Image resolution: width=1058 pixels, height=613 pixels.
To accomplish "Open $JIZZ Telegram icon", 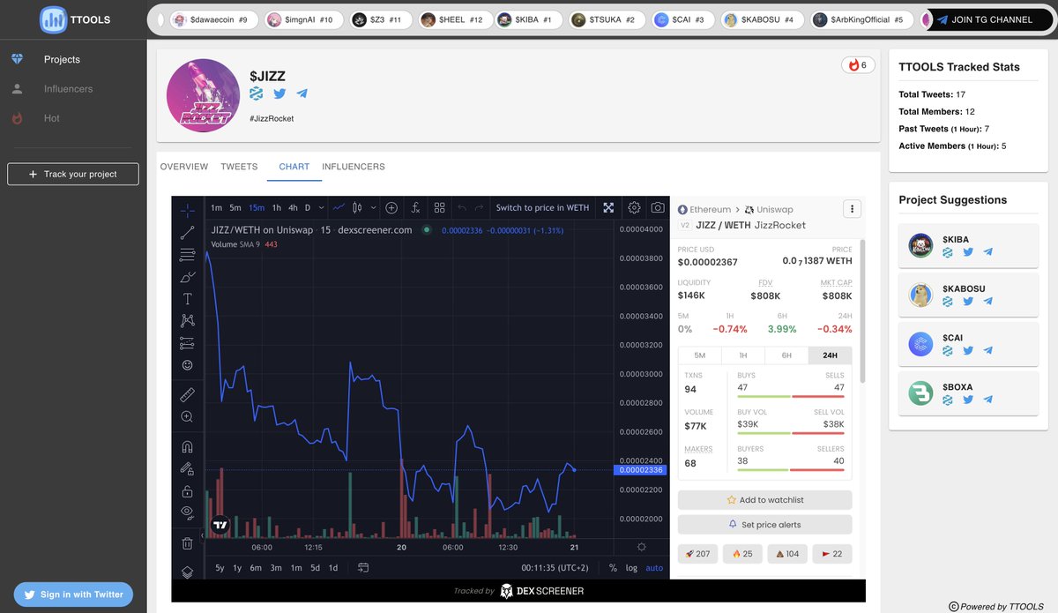I will point(302,93).
